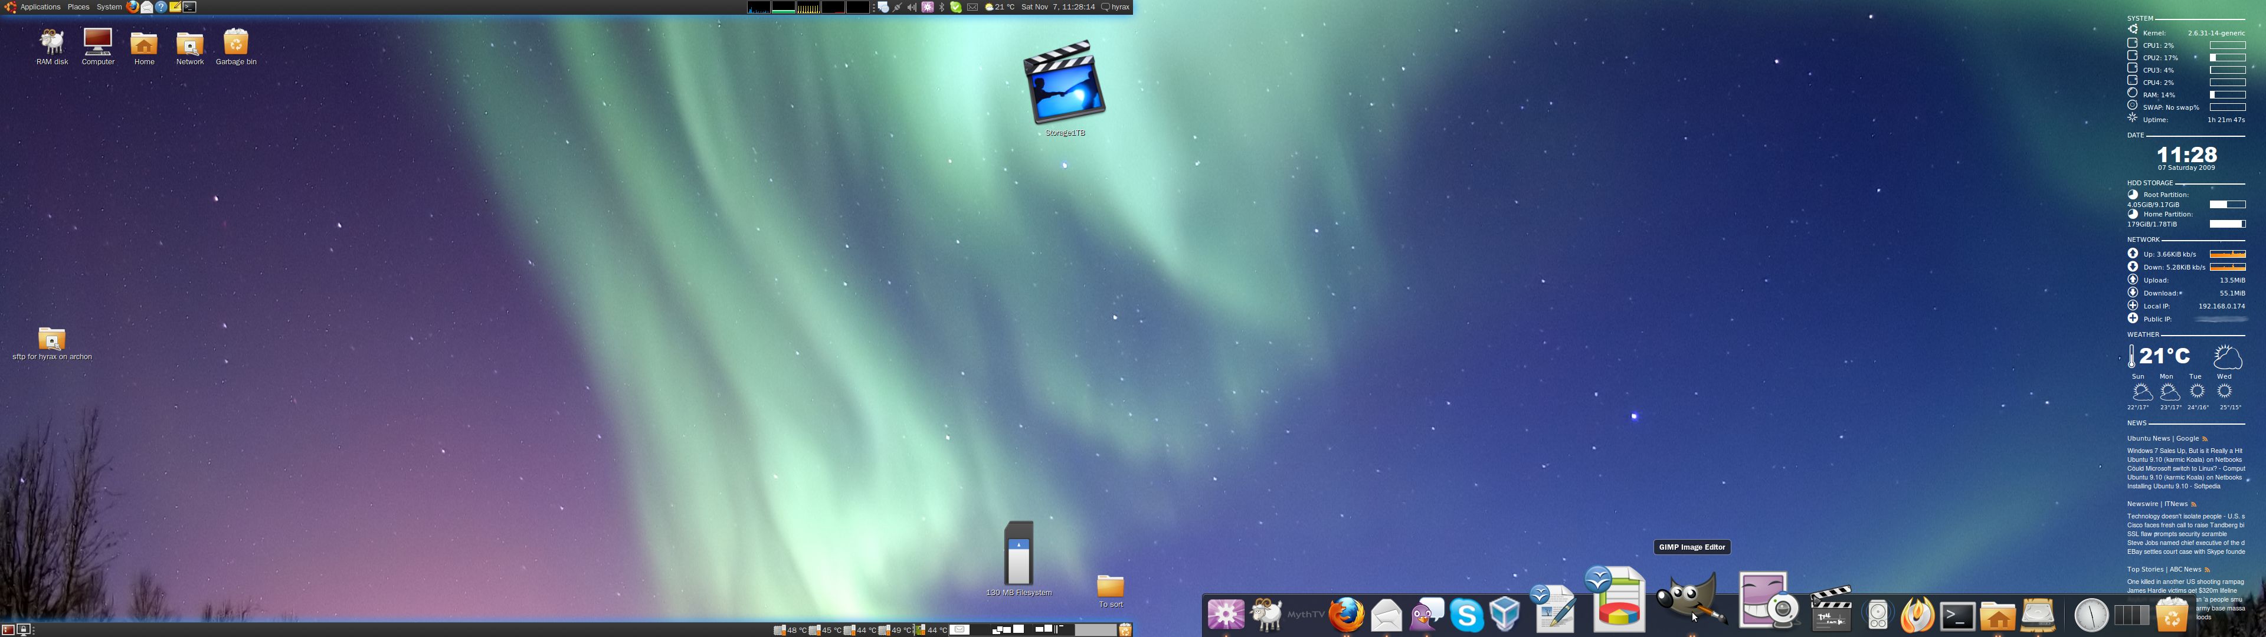Click the Top Stories | ABC News heading
Screen dimensions: 2266x637
2163,569
